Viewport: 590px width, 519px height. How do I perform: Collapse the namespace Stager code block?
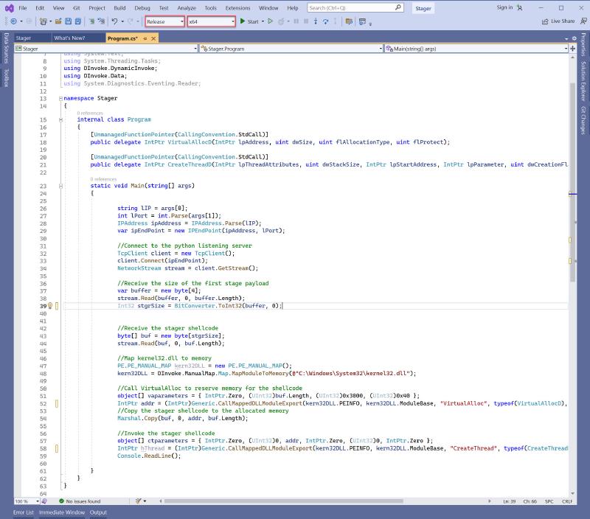pos(60,99)
